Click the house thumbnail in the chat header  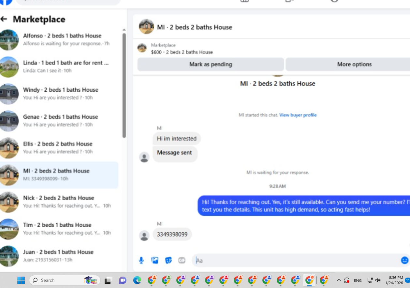pyautogui.click(x=146, y=27)
